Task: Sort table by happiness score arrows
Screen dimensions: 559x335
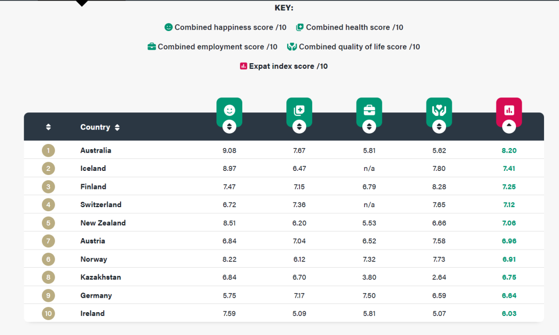Action: [229, 126]
